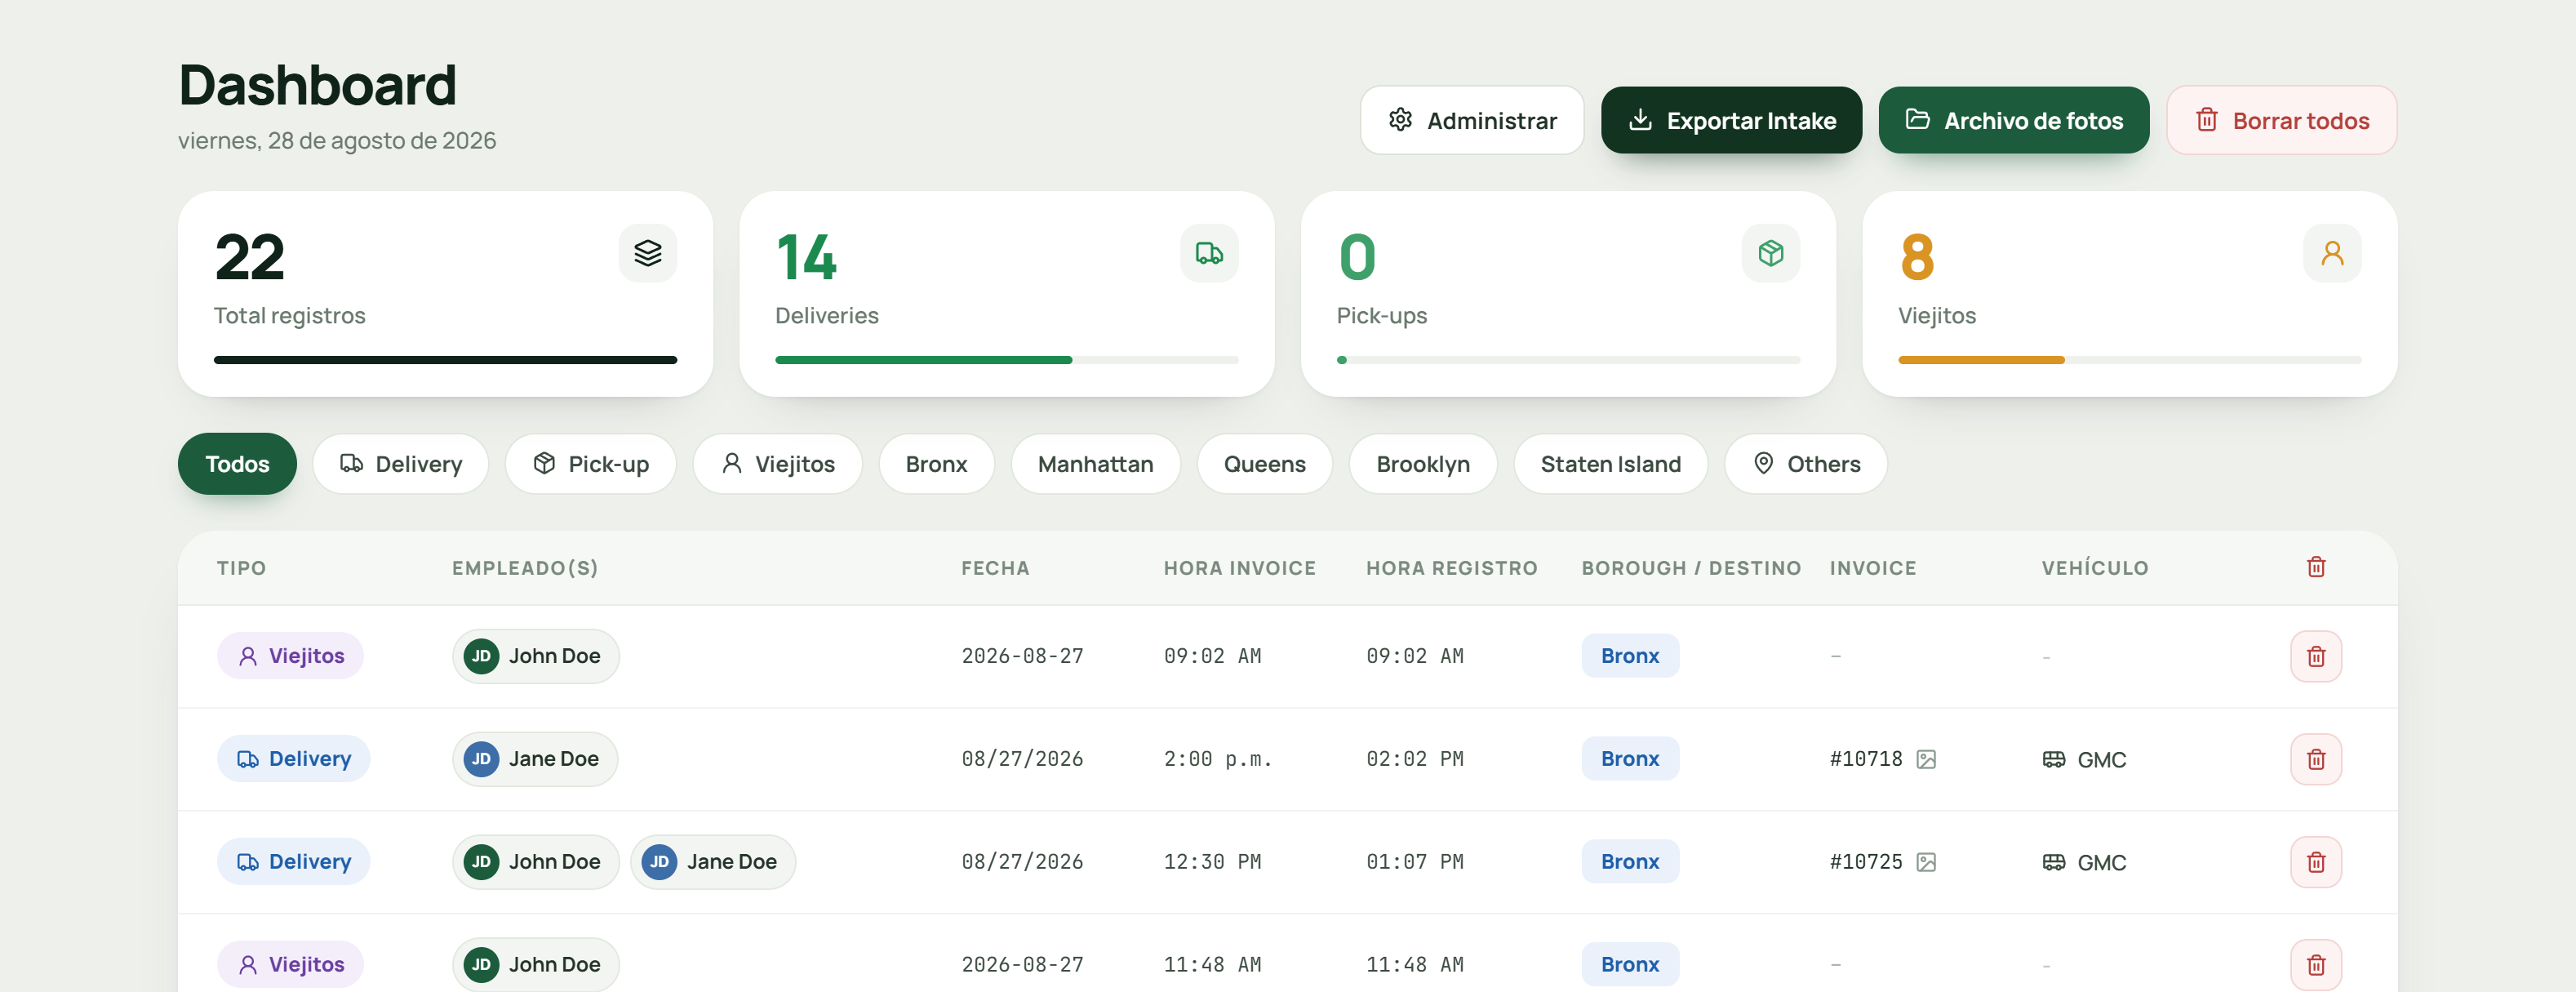The width and height of the screenshot is (2576, 992).
Task: Click hora registro 01:07 PM
Action: coord(1414,862)
